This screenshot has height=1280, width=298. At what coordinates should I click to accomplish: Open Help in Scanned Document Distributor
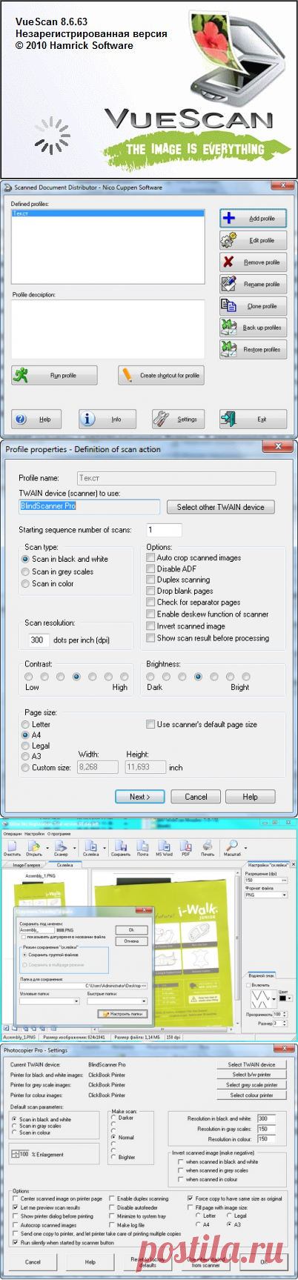[36, 419]
